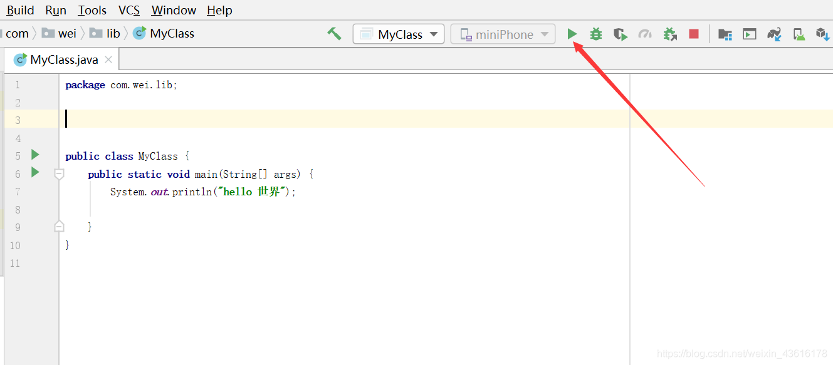833x365 pixels.
Task: Click the lib folder breadcrumb
Action: click(x=105, y=33)
